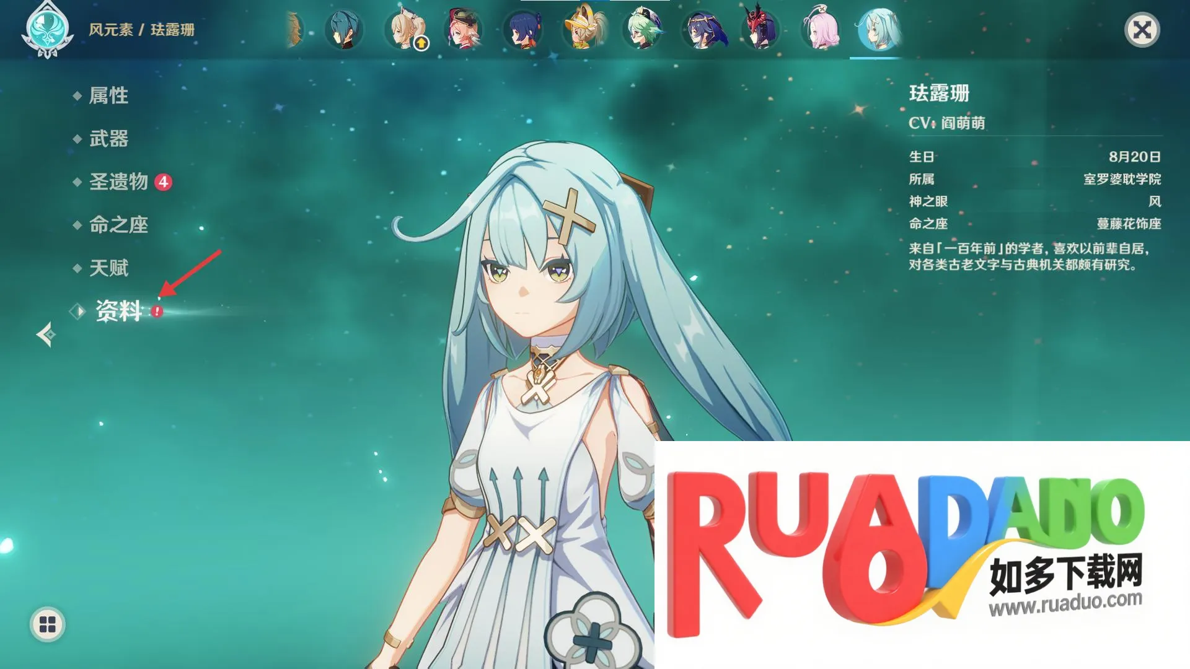
Task: Click the Anemo element emblem icon
Action: (x=47, y=30)
